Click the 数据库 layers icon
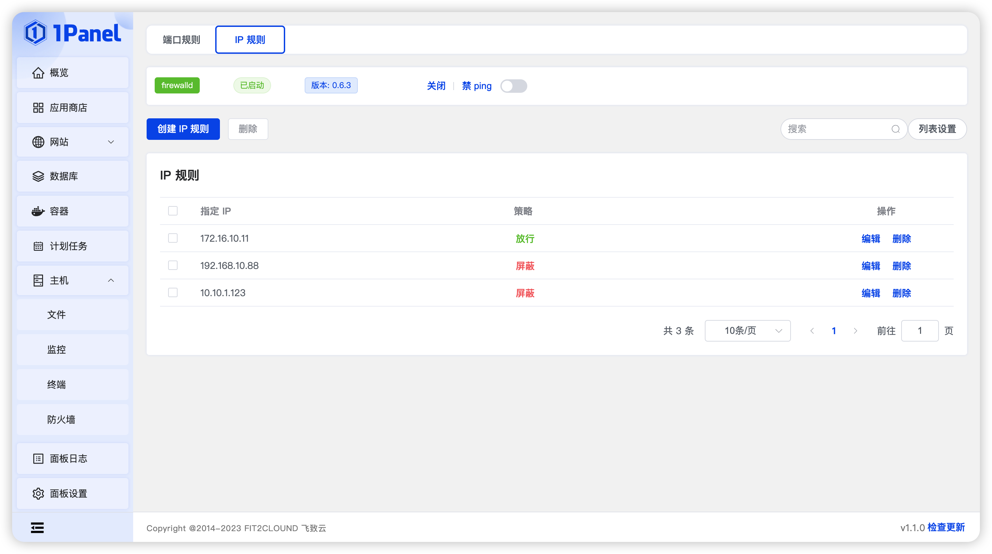 tap(38, 176)
